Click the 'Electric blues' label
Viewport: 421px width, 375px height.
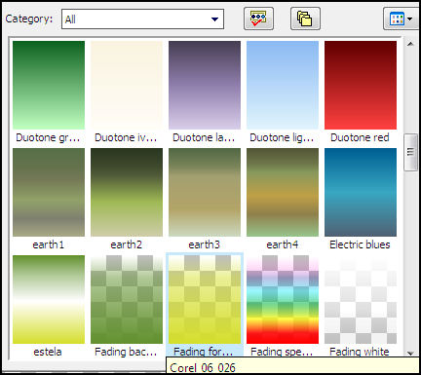tap(360, 244)
